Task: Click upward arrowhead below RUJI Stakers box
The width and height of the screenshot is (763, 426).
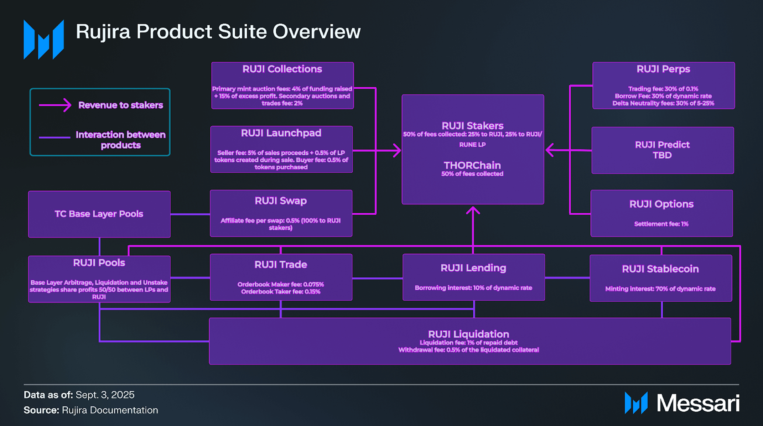Action: (473, 211)
